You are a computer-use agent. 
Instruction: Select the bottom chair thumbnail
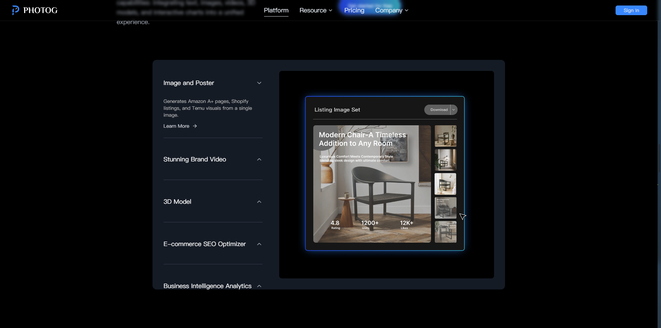click(445, 232)
